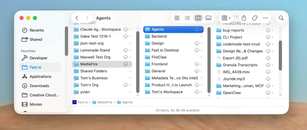Click the Frontend folder icon
The width and height of the screenshot is (307, 130).
[x=148, y=64]
